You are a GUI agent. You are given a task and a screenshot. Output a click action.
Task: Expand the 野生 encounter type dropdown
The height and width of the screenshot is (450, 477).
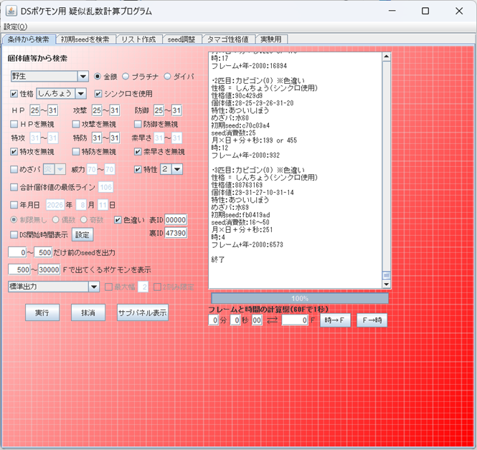point(82,76)
